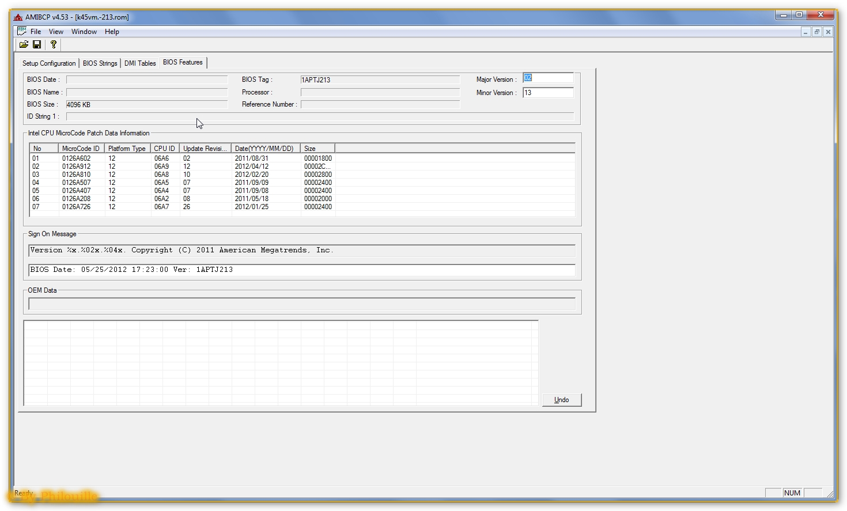Click the Help question mark icon
Viewport: 847px width, 511px height.
pos(54,44)
